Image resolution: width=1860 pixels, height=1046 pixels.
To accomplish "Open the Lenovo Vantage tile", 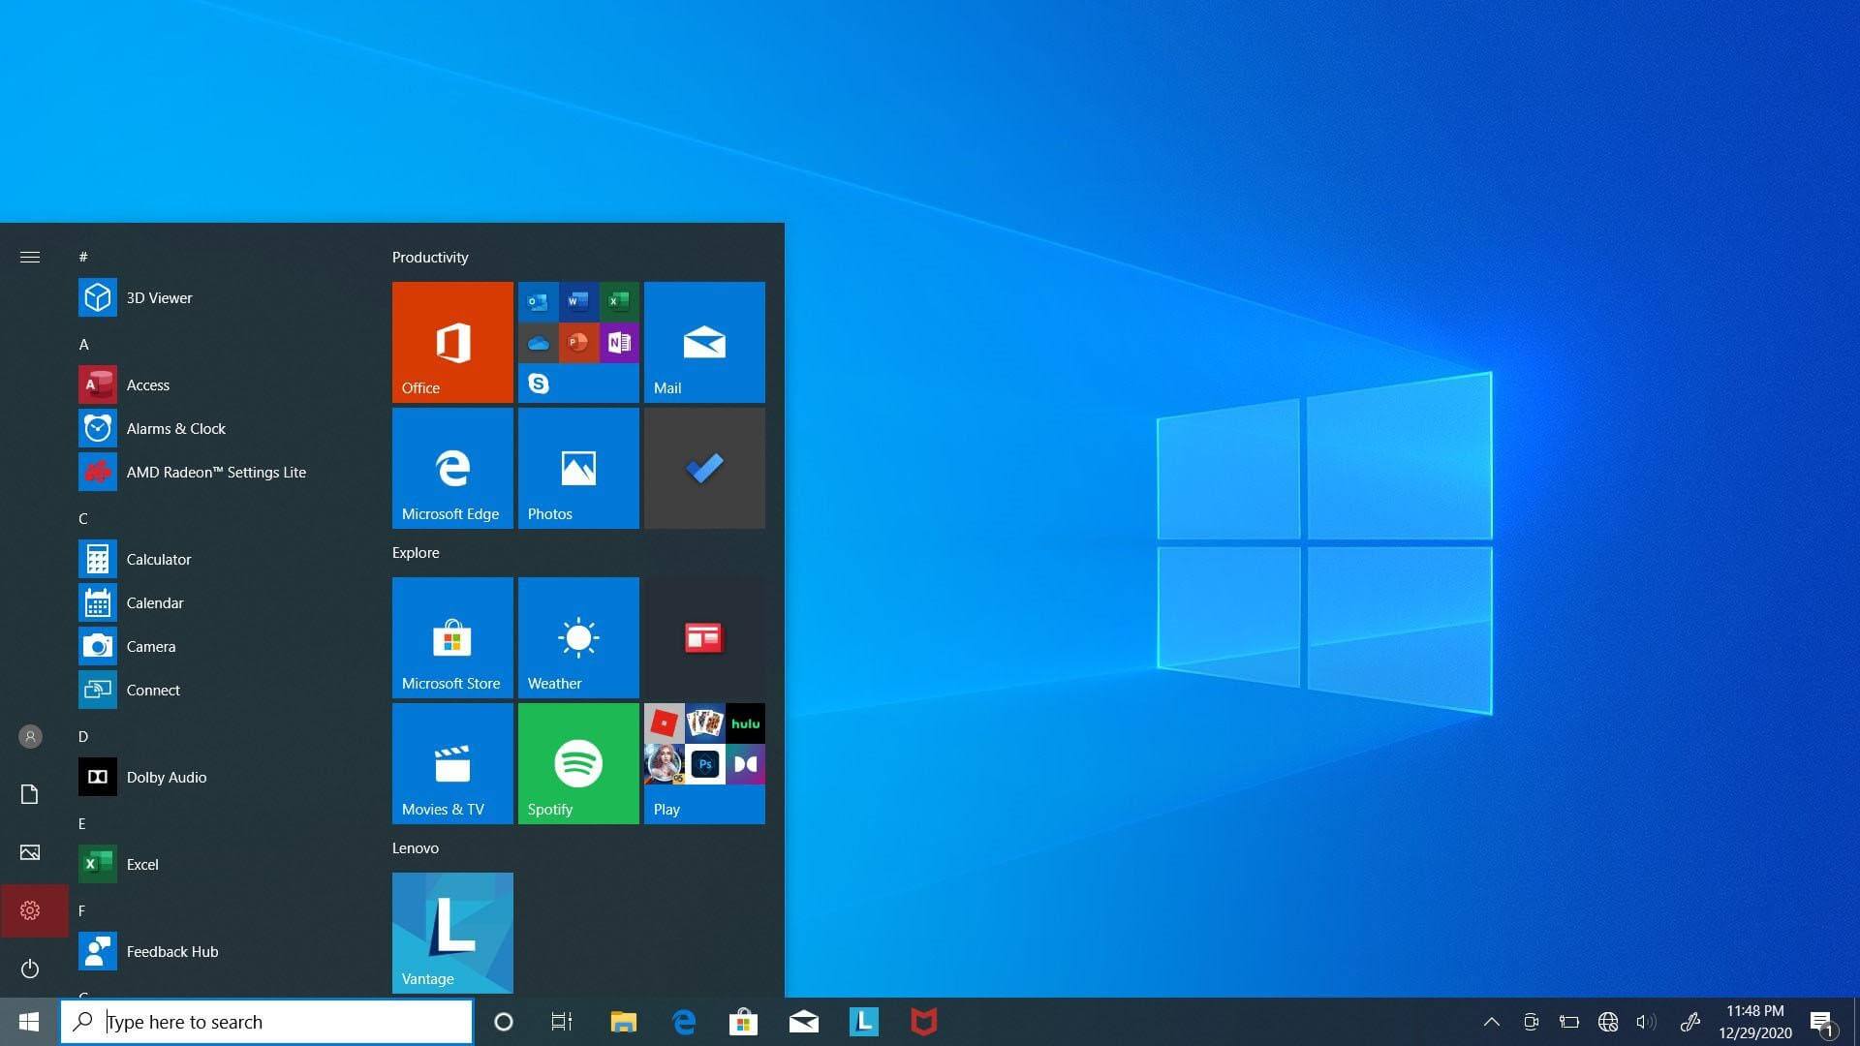I will click(452, 933).
